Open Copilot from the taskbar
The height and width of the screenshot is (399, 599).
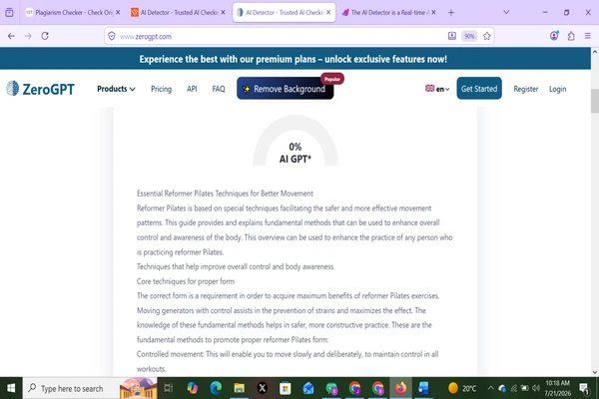coord(192,388)
